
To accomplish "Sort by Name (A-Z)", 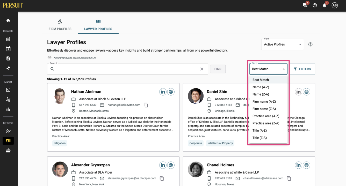I will click(268, 87).
